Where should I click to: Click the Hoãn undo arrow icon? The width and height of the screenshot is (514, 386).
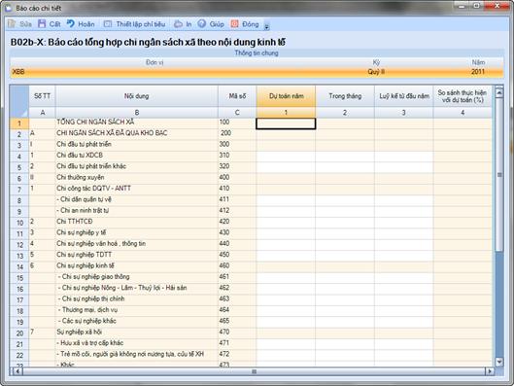[x=71, y=23]
